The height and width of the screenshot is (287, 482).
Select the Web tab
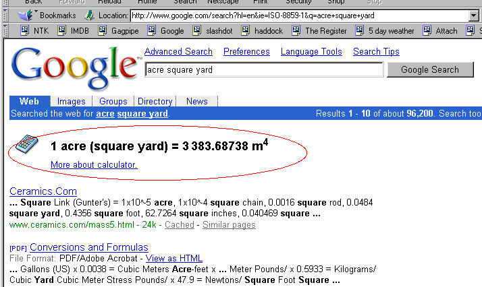[30, 101]
